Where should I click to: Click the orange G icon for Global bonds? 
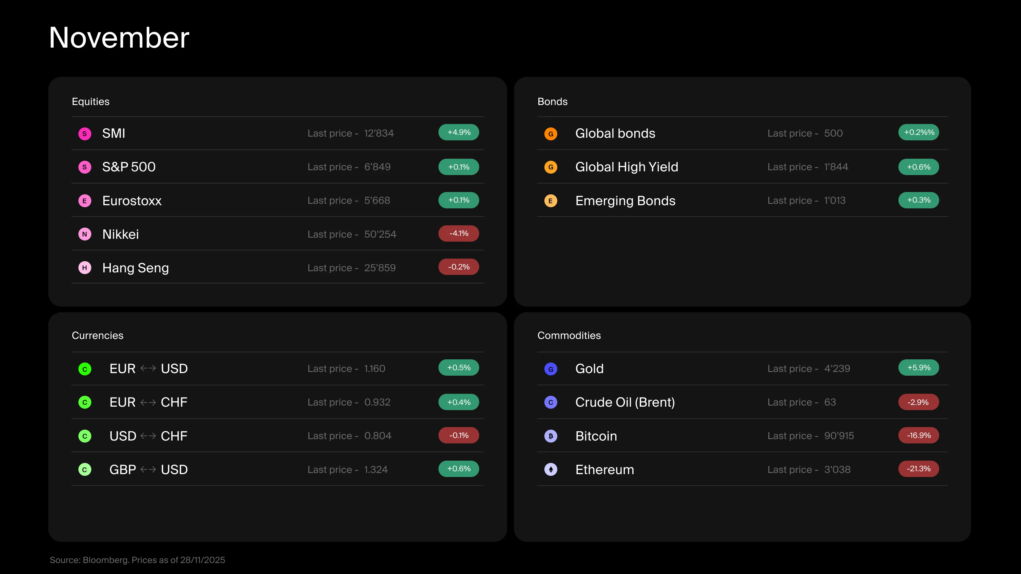pos(550,133)
